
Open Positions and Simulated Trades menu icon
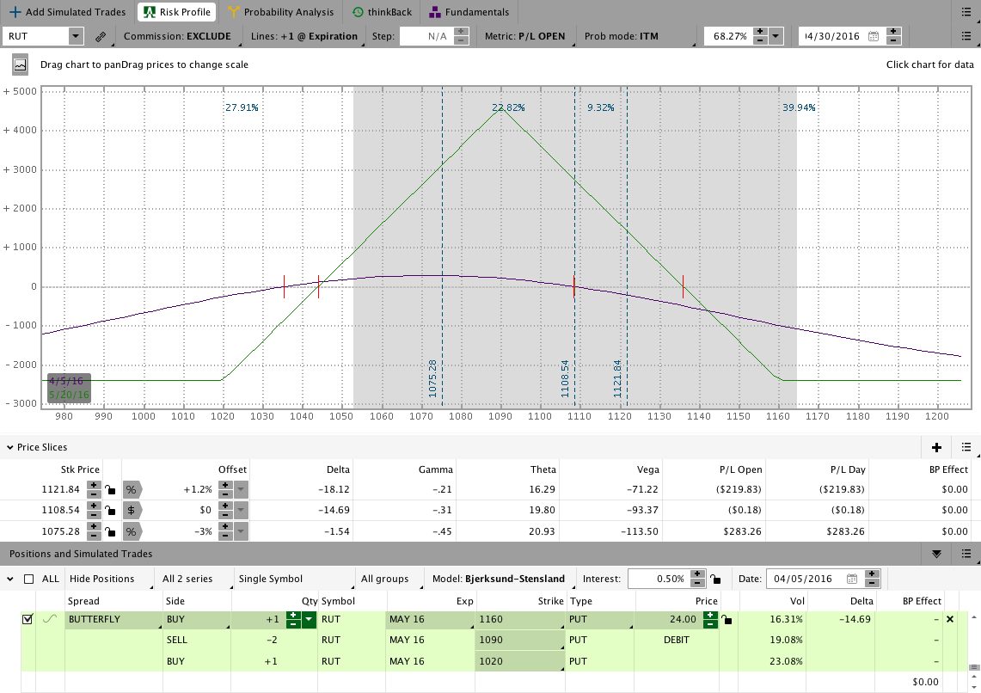966,554
